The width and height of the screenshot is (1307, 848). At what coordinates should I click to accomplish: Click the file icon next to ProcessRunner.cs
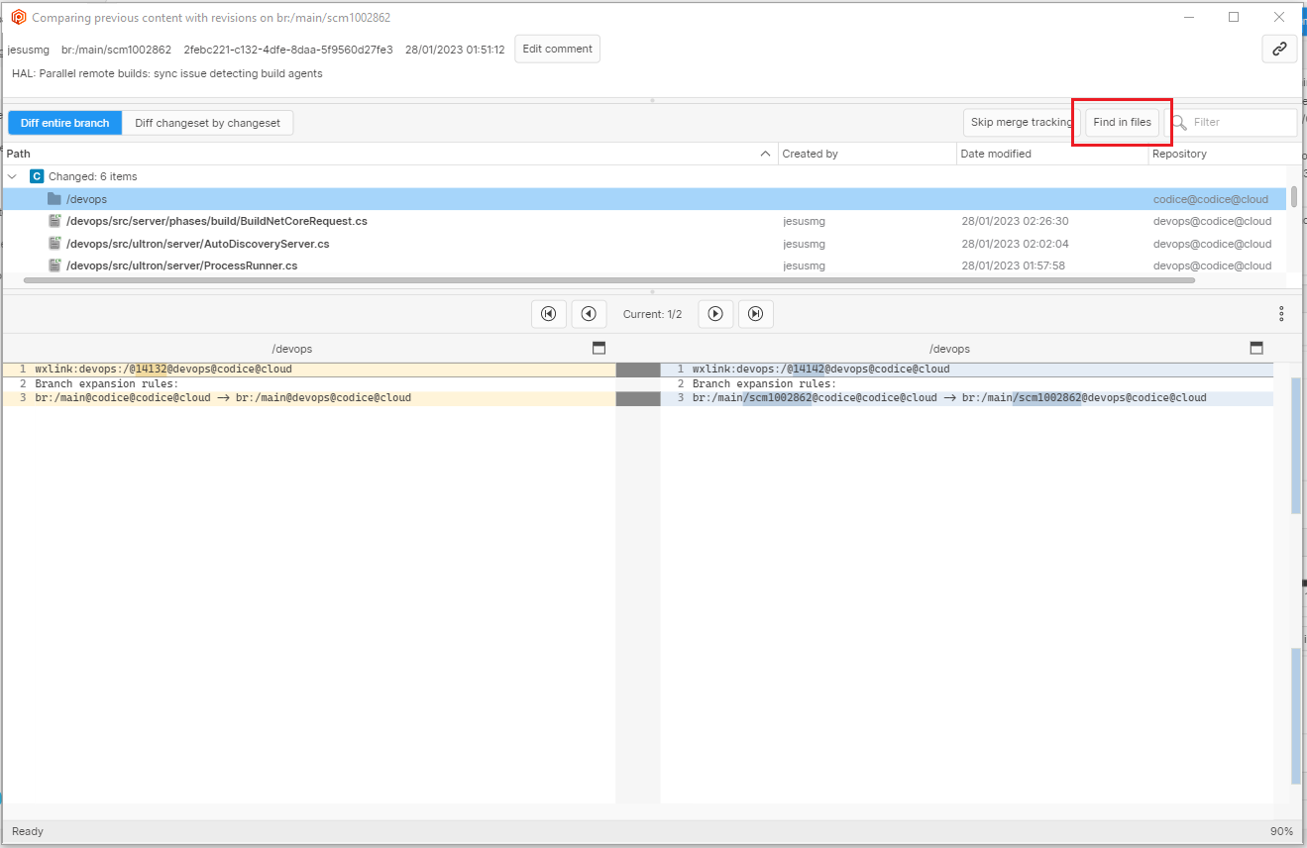54,265
